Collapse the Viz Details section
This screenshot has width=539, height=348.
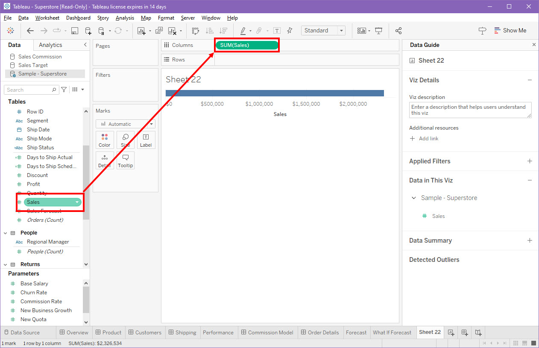click(530, 80)
